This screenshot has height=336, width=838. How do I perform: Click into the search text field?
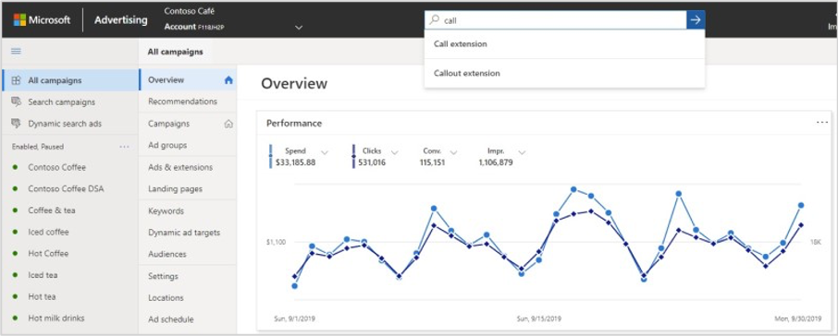pyautogui.click(x=562, y=19)
